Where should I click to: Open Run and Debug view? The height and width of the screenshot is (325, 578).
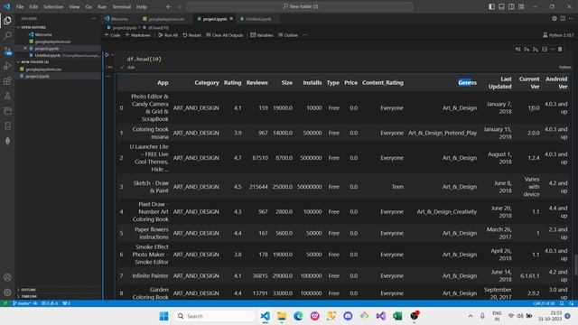click(x=7, y=66)
